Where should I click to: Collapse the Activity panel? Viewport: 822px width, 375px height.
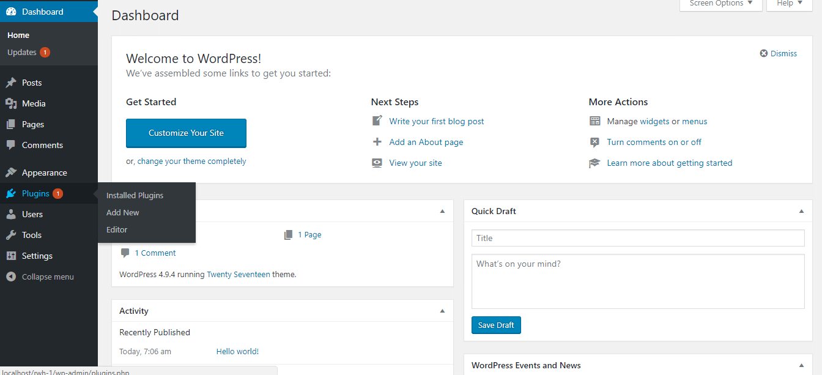point(443,311)
